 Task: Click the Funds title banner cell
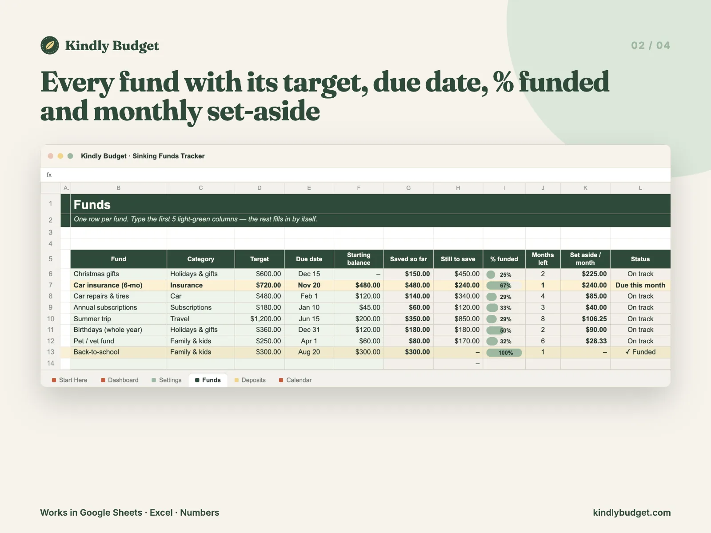point(370,204)
